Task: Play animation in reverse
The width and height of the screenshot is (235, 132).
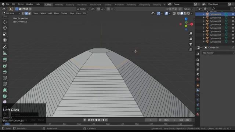Action: 96,120
